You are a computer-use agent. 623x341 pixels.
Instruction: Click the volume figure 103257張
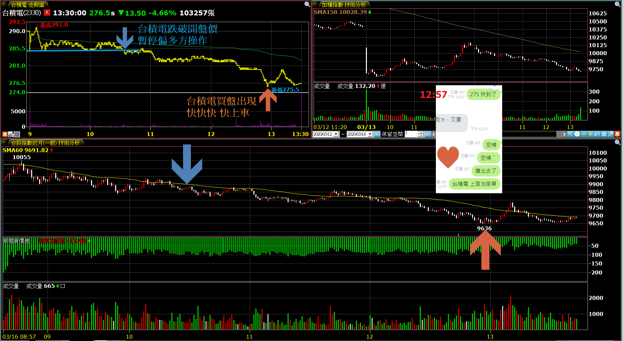pos(197,13)
